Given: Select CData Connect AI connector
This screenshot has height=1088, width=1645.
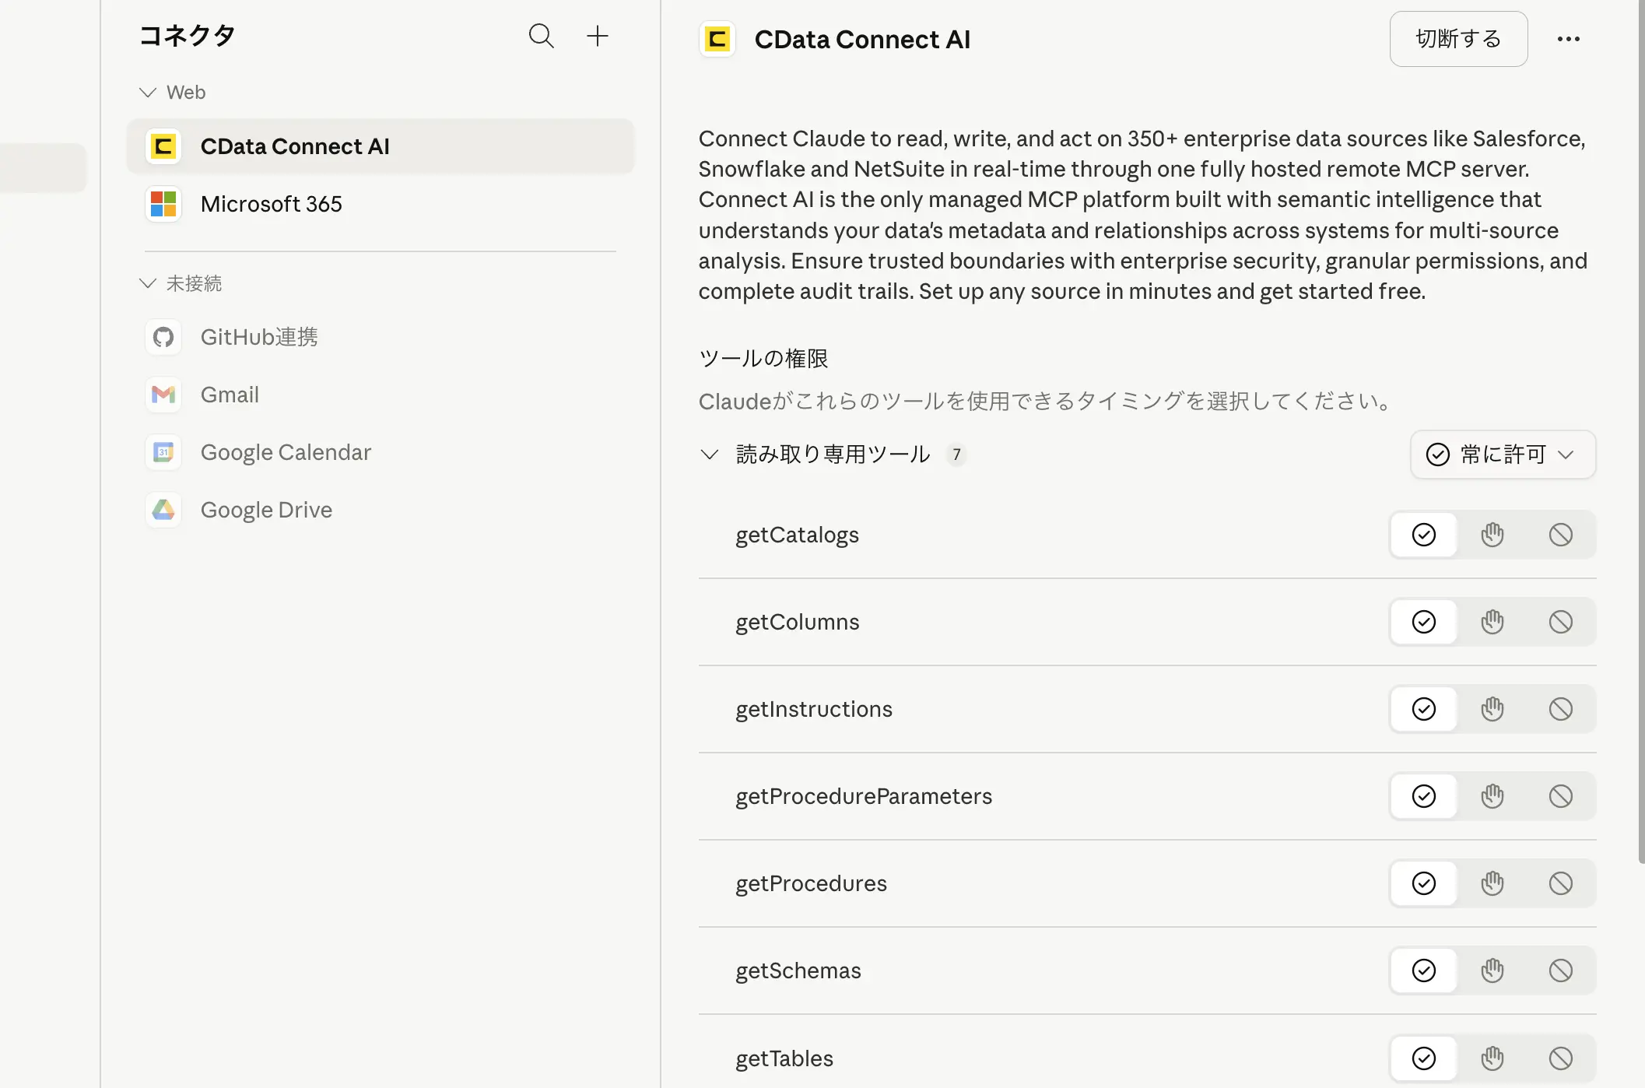Looking at the screenshot, I should pos(381,146).
